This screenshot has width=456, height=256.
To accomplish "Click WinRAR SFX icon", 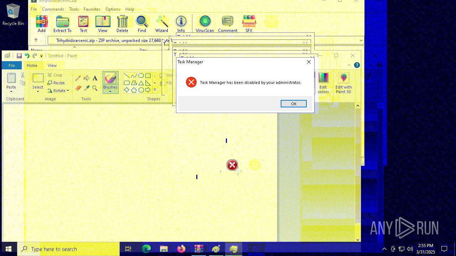I will click(249, 24).
